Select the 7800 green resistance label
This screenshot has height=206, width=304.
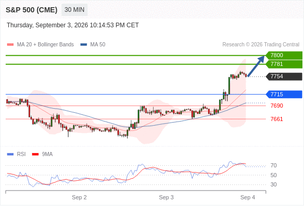pos(284,56)
